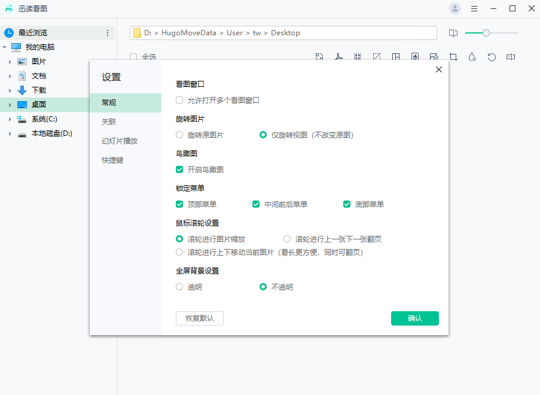Close the 设置 dialog
The image size is (540, 395).
(x=439, y=69)
